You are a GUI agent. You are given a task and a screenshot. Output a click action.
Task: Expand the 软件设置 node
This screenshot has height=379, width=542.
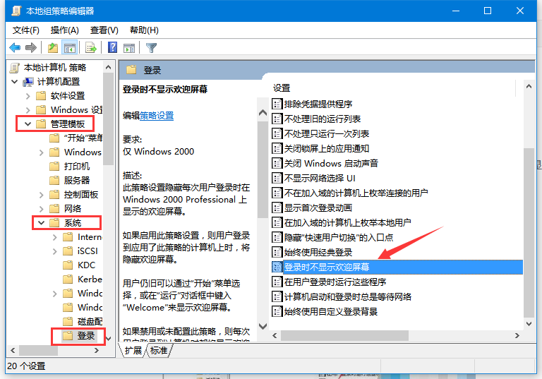pyautogui.click(x=28, y=96)
